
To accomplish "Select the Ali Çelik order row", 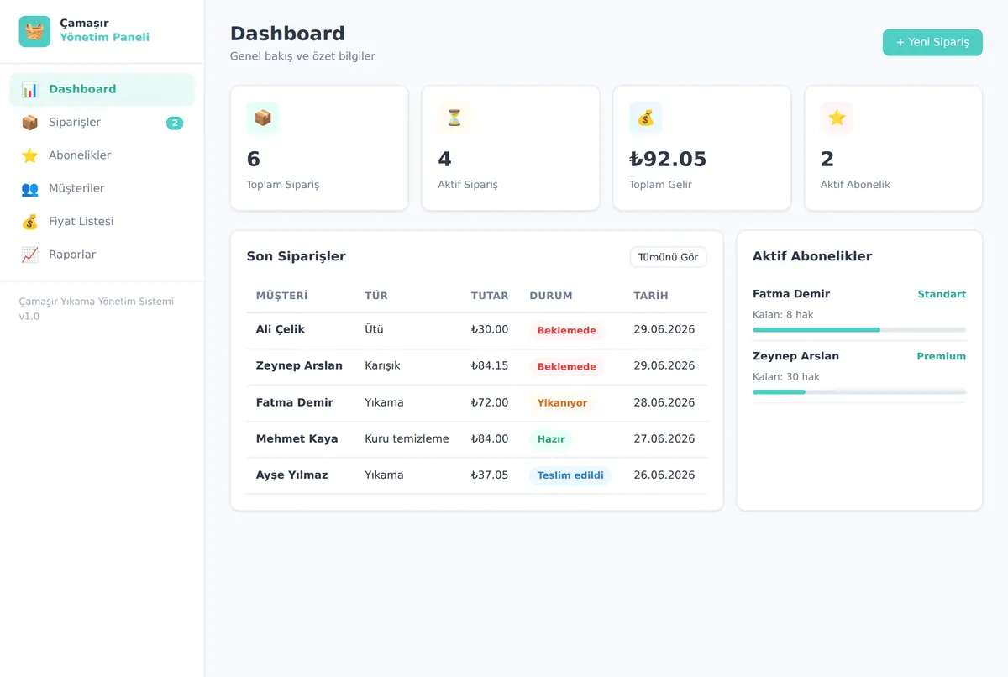I will click(x=476, y=330).
